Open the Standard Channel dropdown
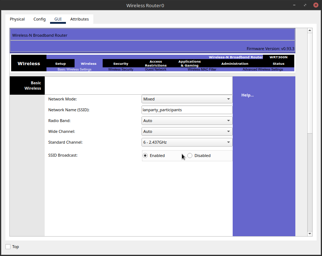This screenshot has height=256, width=322. [x=187, y=142]
